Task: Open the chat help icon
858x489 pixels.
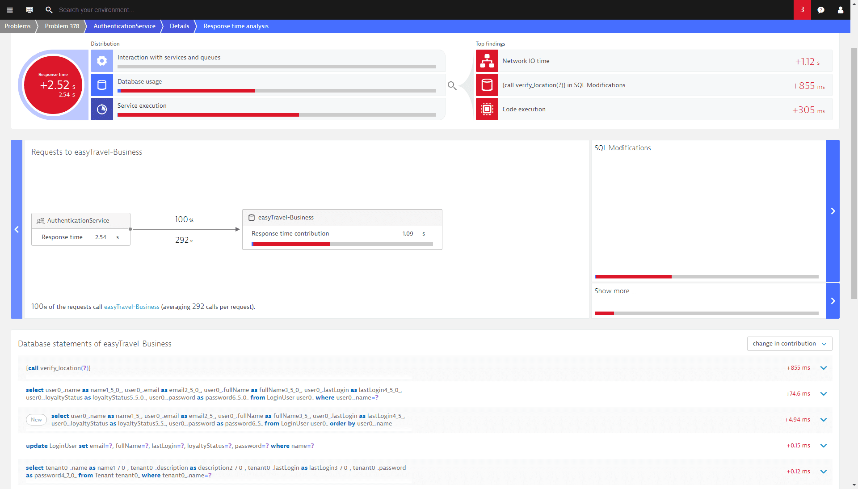Action: [x=821, y=10]
